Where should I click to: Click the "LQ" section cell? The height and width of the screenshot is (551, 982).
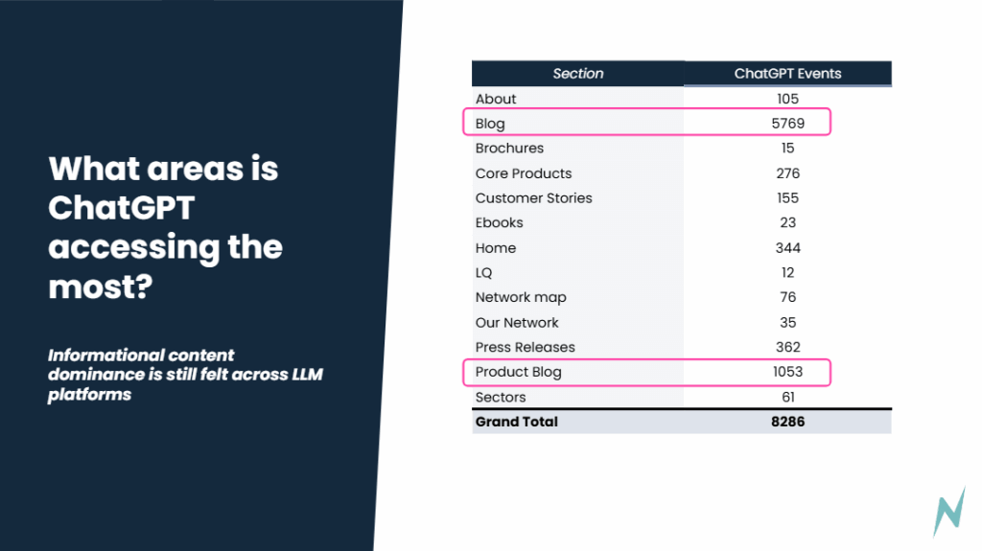pos(486,273)
